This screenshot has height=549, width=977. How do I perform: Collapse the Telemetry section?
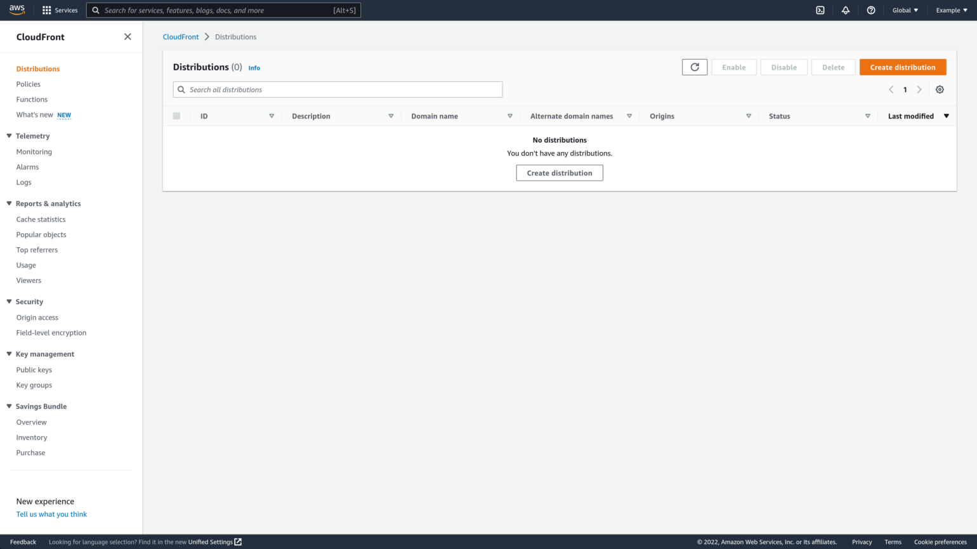9,136
